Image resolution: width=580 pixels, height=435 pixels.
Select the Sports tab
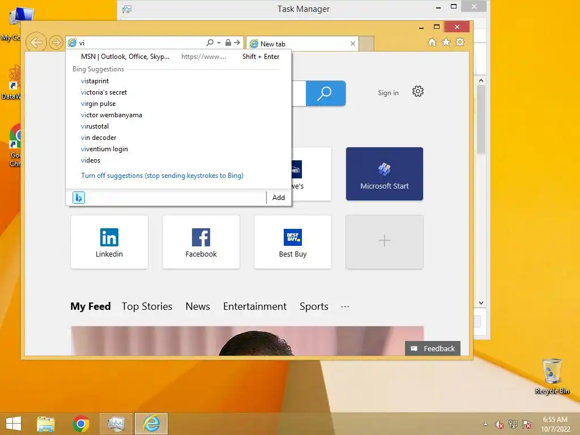pyautogui.click(x=314, y=306)
